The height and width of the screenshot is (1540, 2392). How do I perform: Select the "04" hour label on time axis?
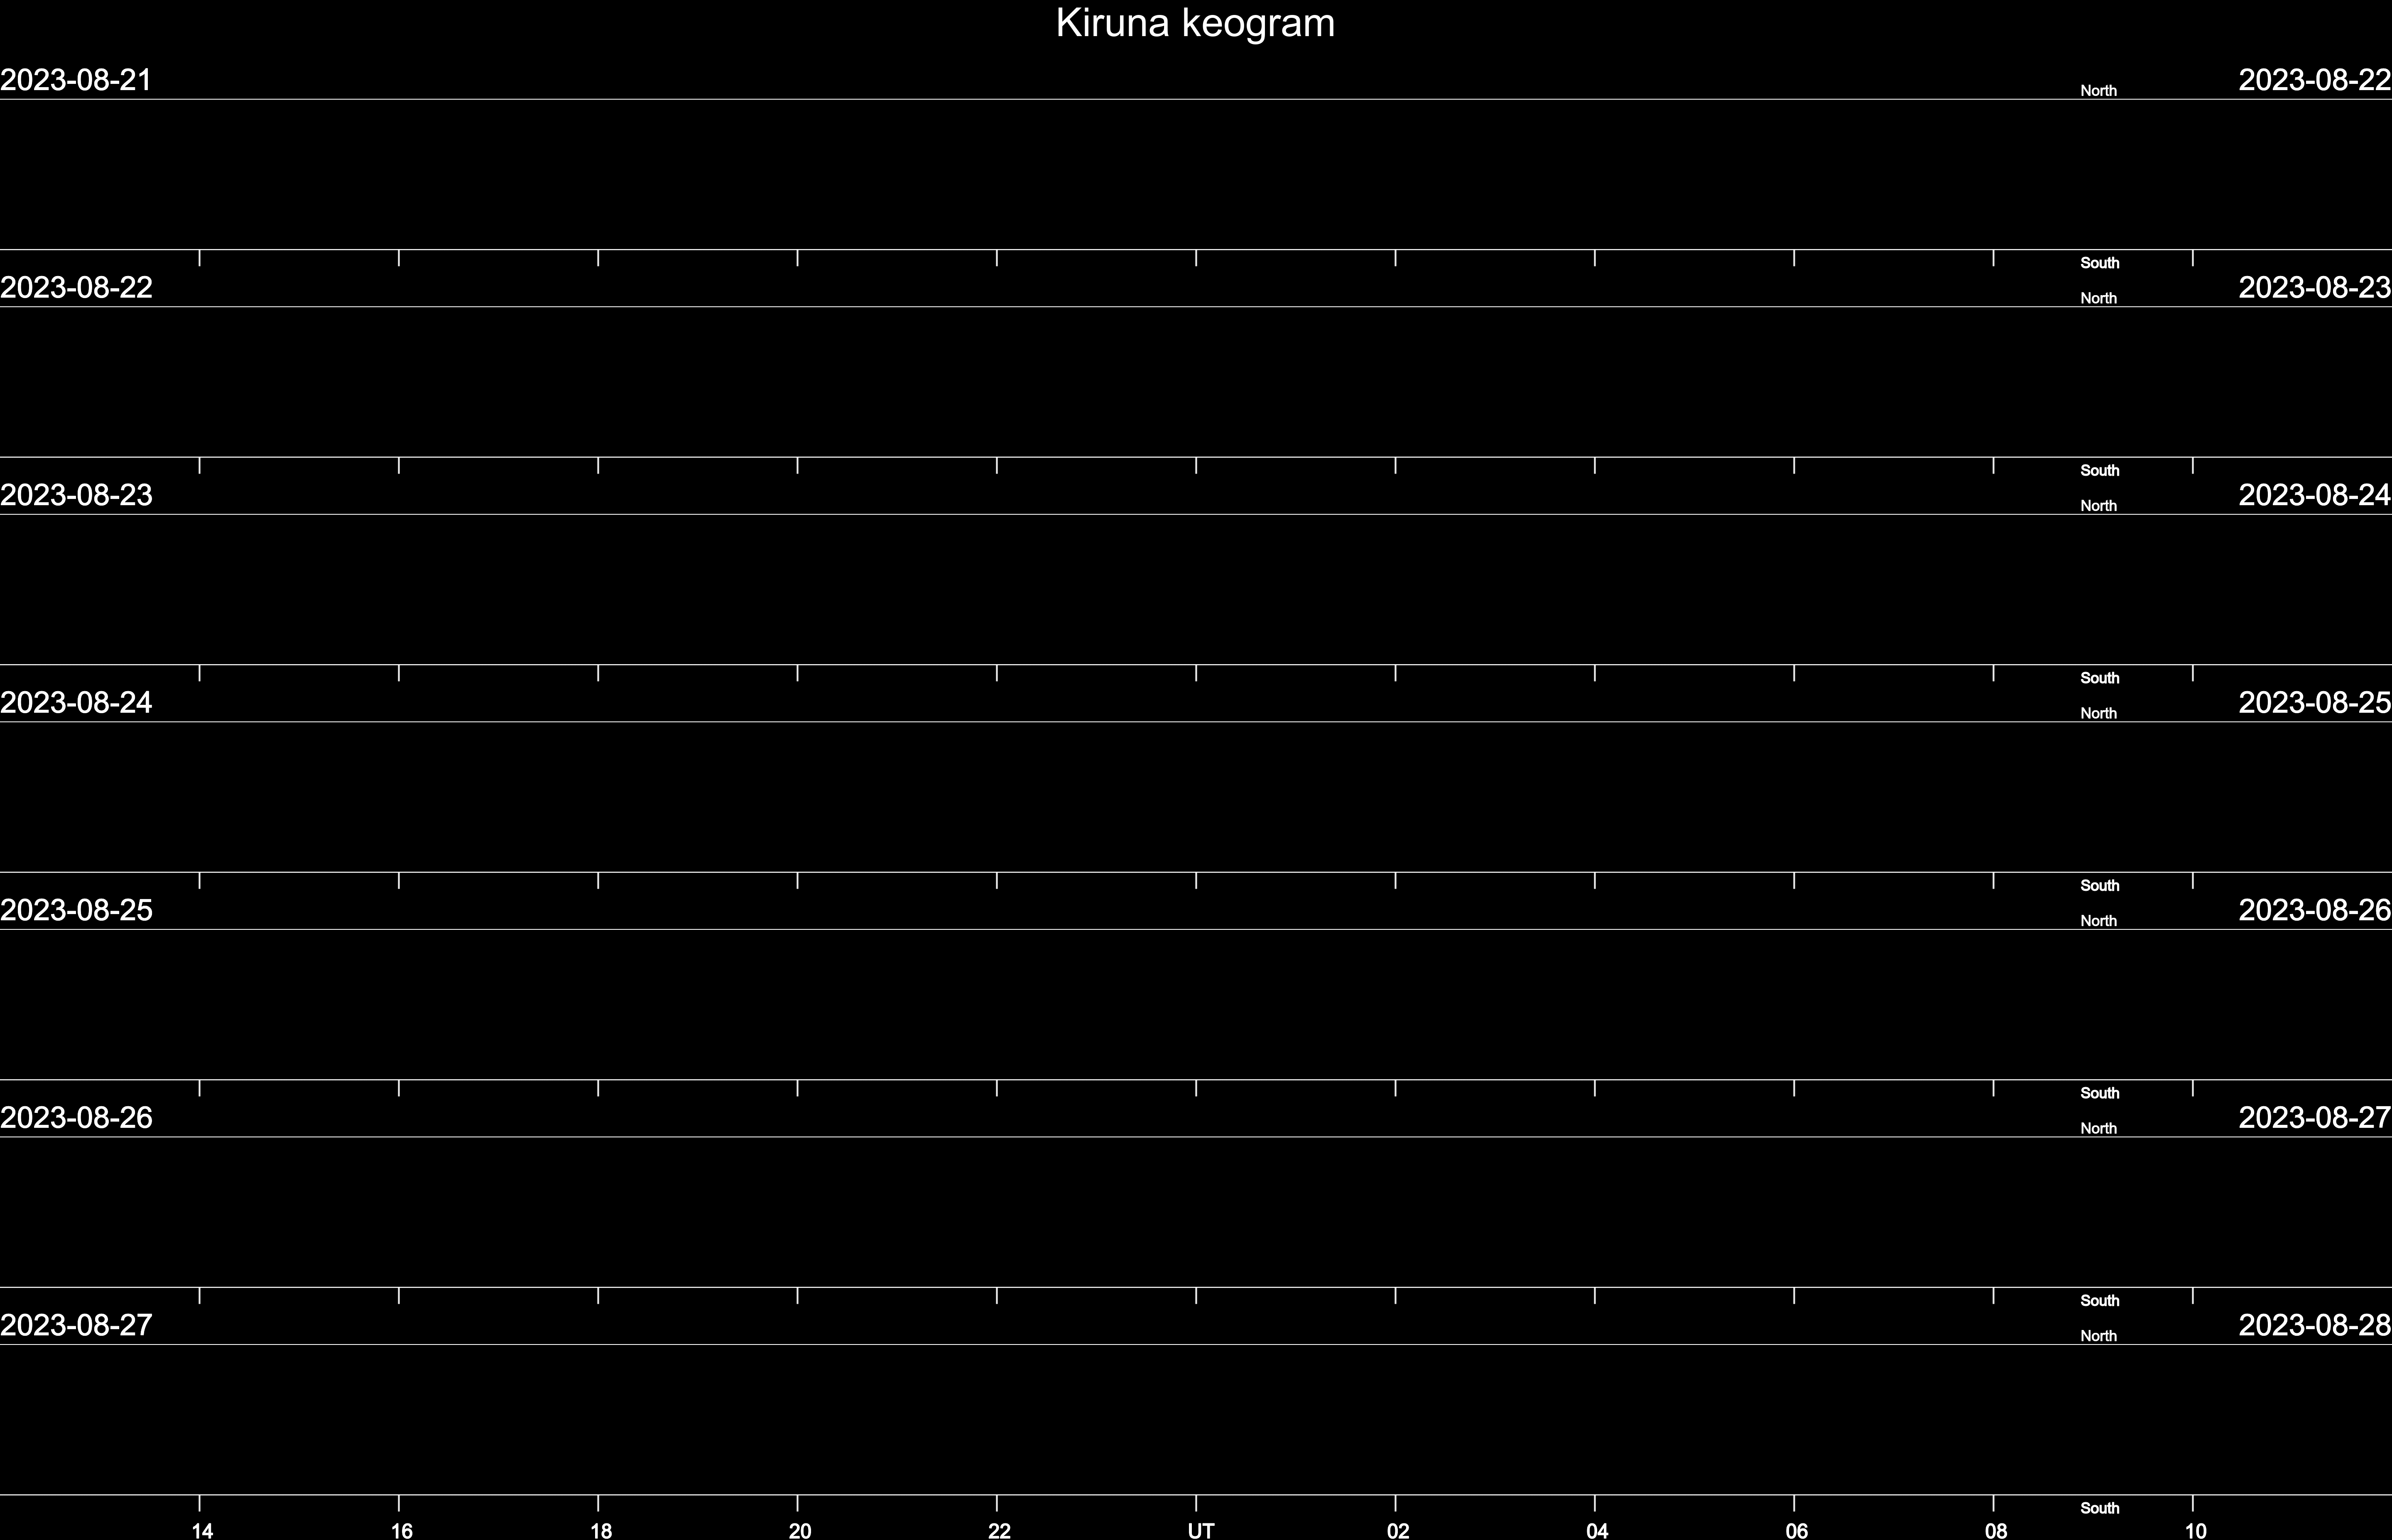tap(1597, 1530)
